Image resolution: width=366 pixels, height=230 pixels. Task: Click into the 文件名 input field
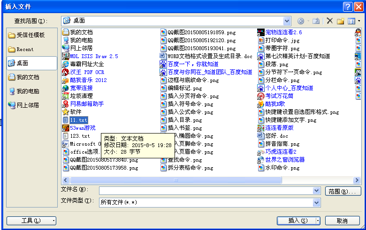click(x=206, y=191)
